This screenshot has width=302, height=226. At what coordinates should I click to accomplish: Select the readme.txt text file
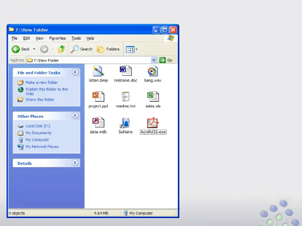click(x=126, y=97)
